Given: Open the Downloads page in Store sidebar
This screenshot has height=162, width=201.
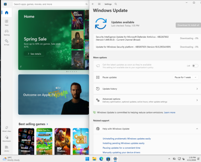Looking at the screenshot, I should [6, 139].
